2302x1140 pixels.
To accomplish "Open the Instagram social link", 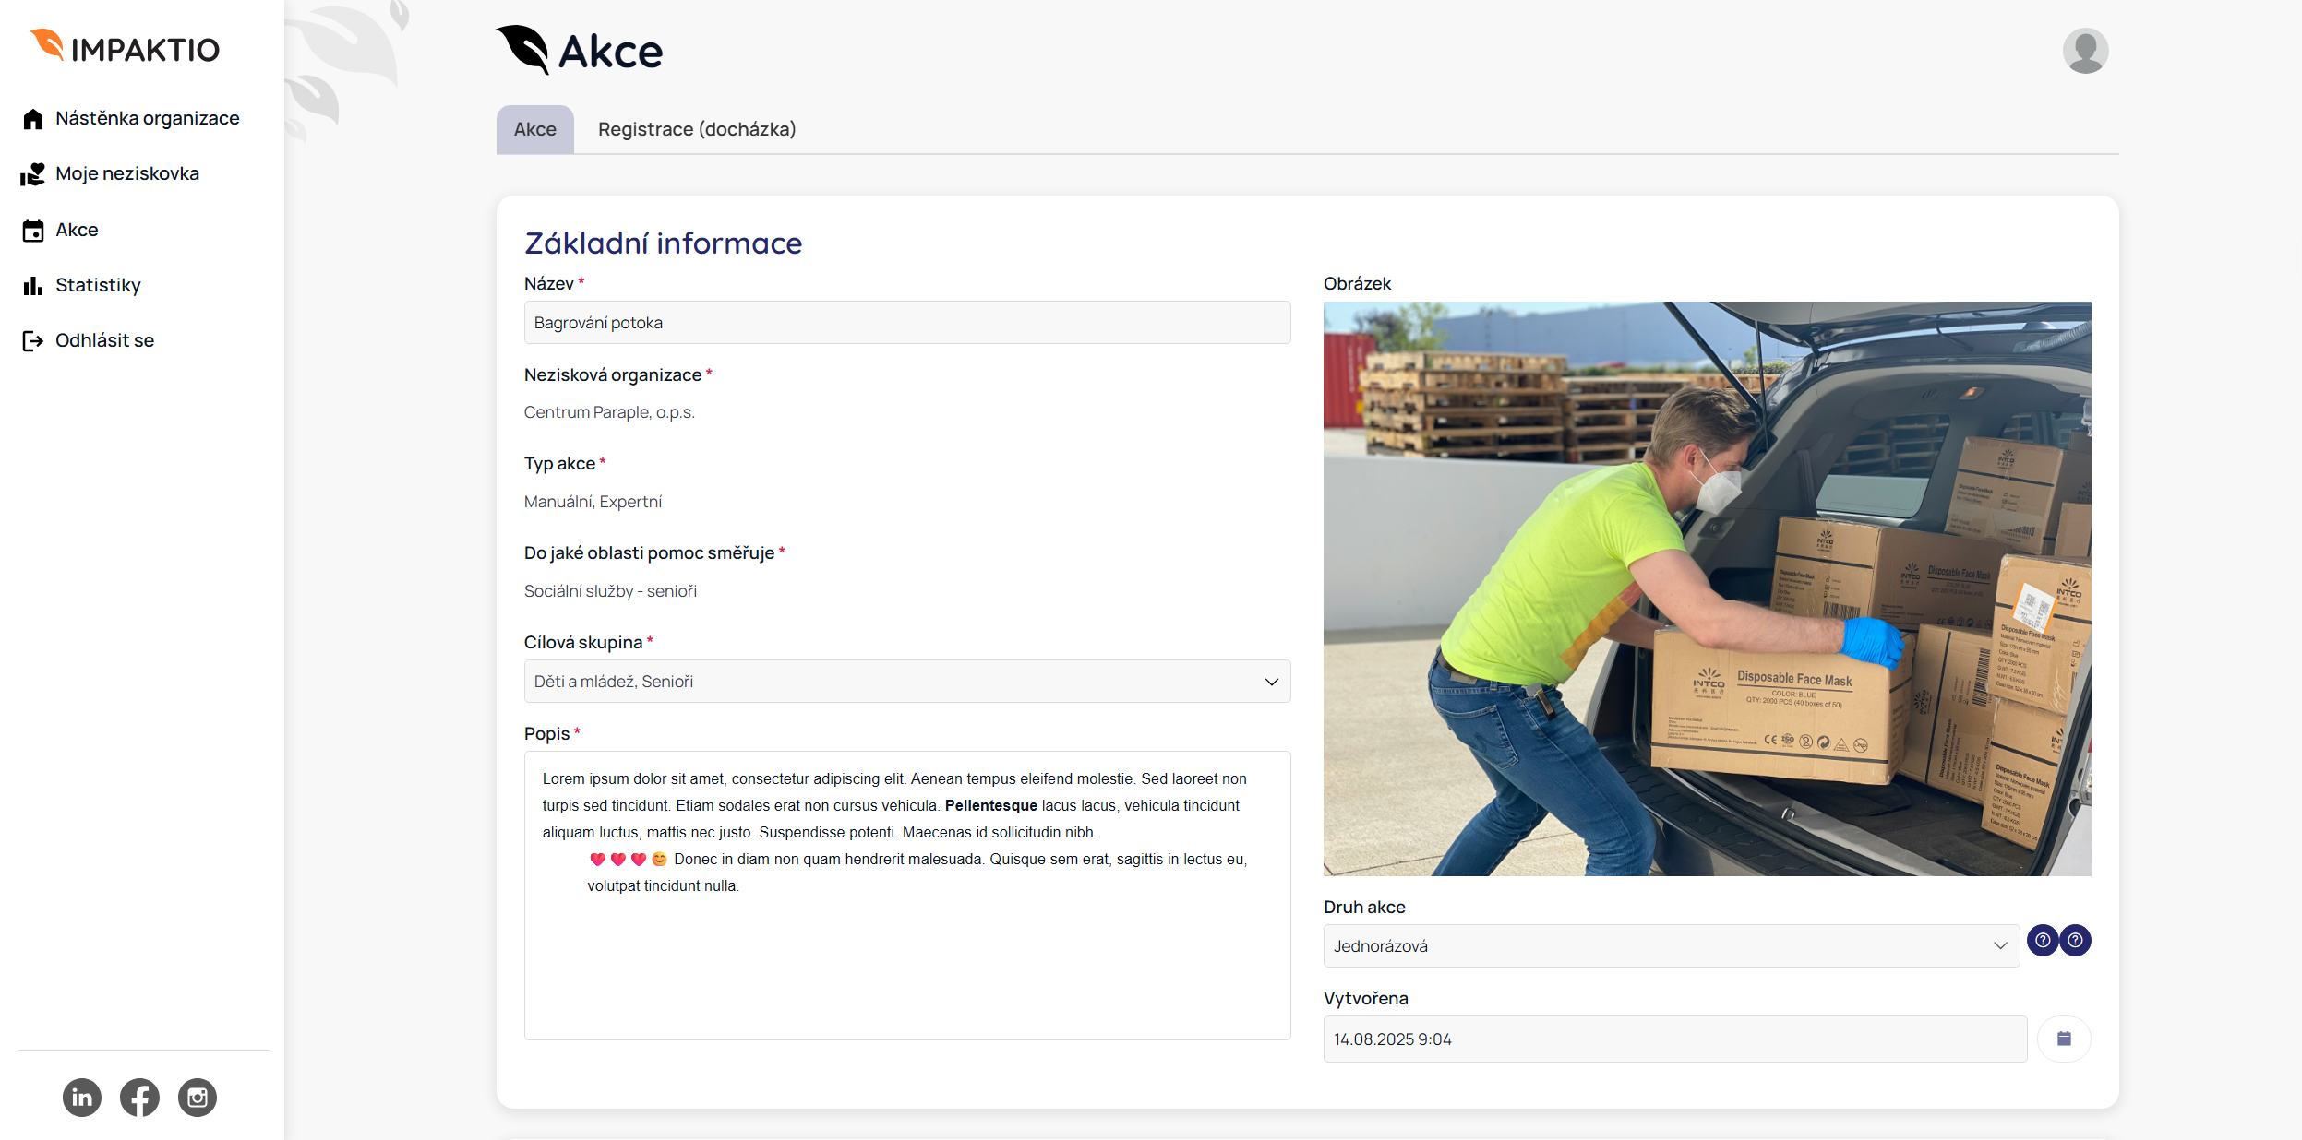I will tap(198, 1098).
